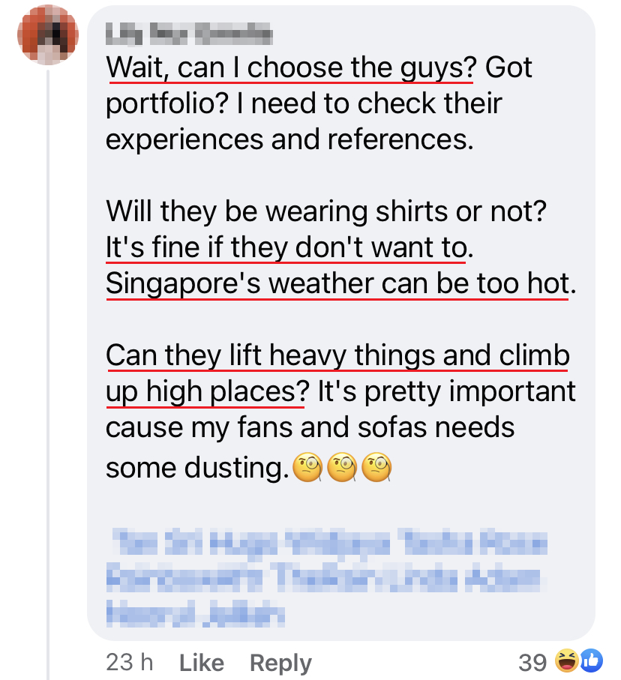This screenshot has width=621, height=680.
Task: Click Reply to respond to the comment
Action: click(x=280, y=663)
